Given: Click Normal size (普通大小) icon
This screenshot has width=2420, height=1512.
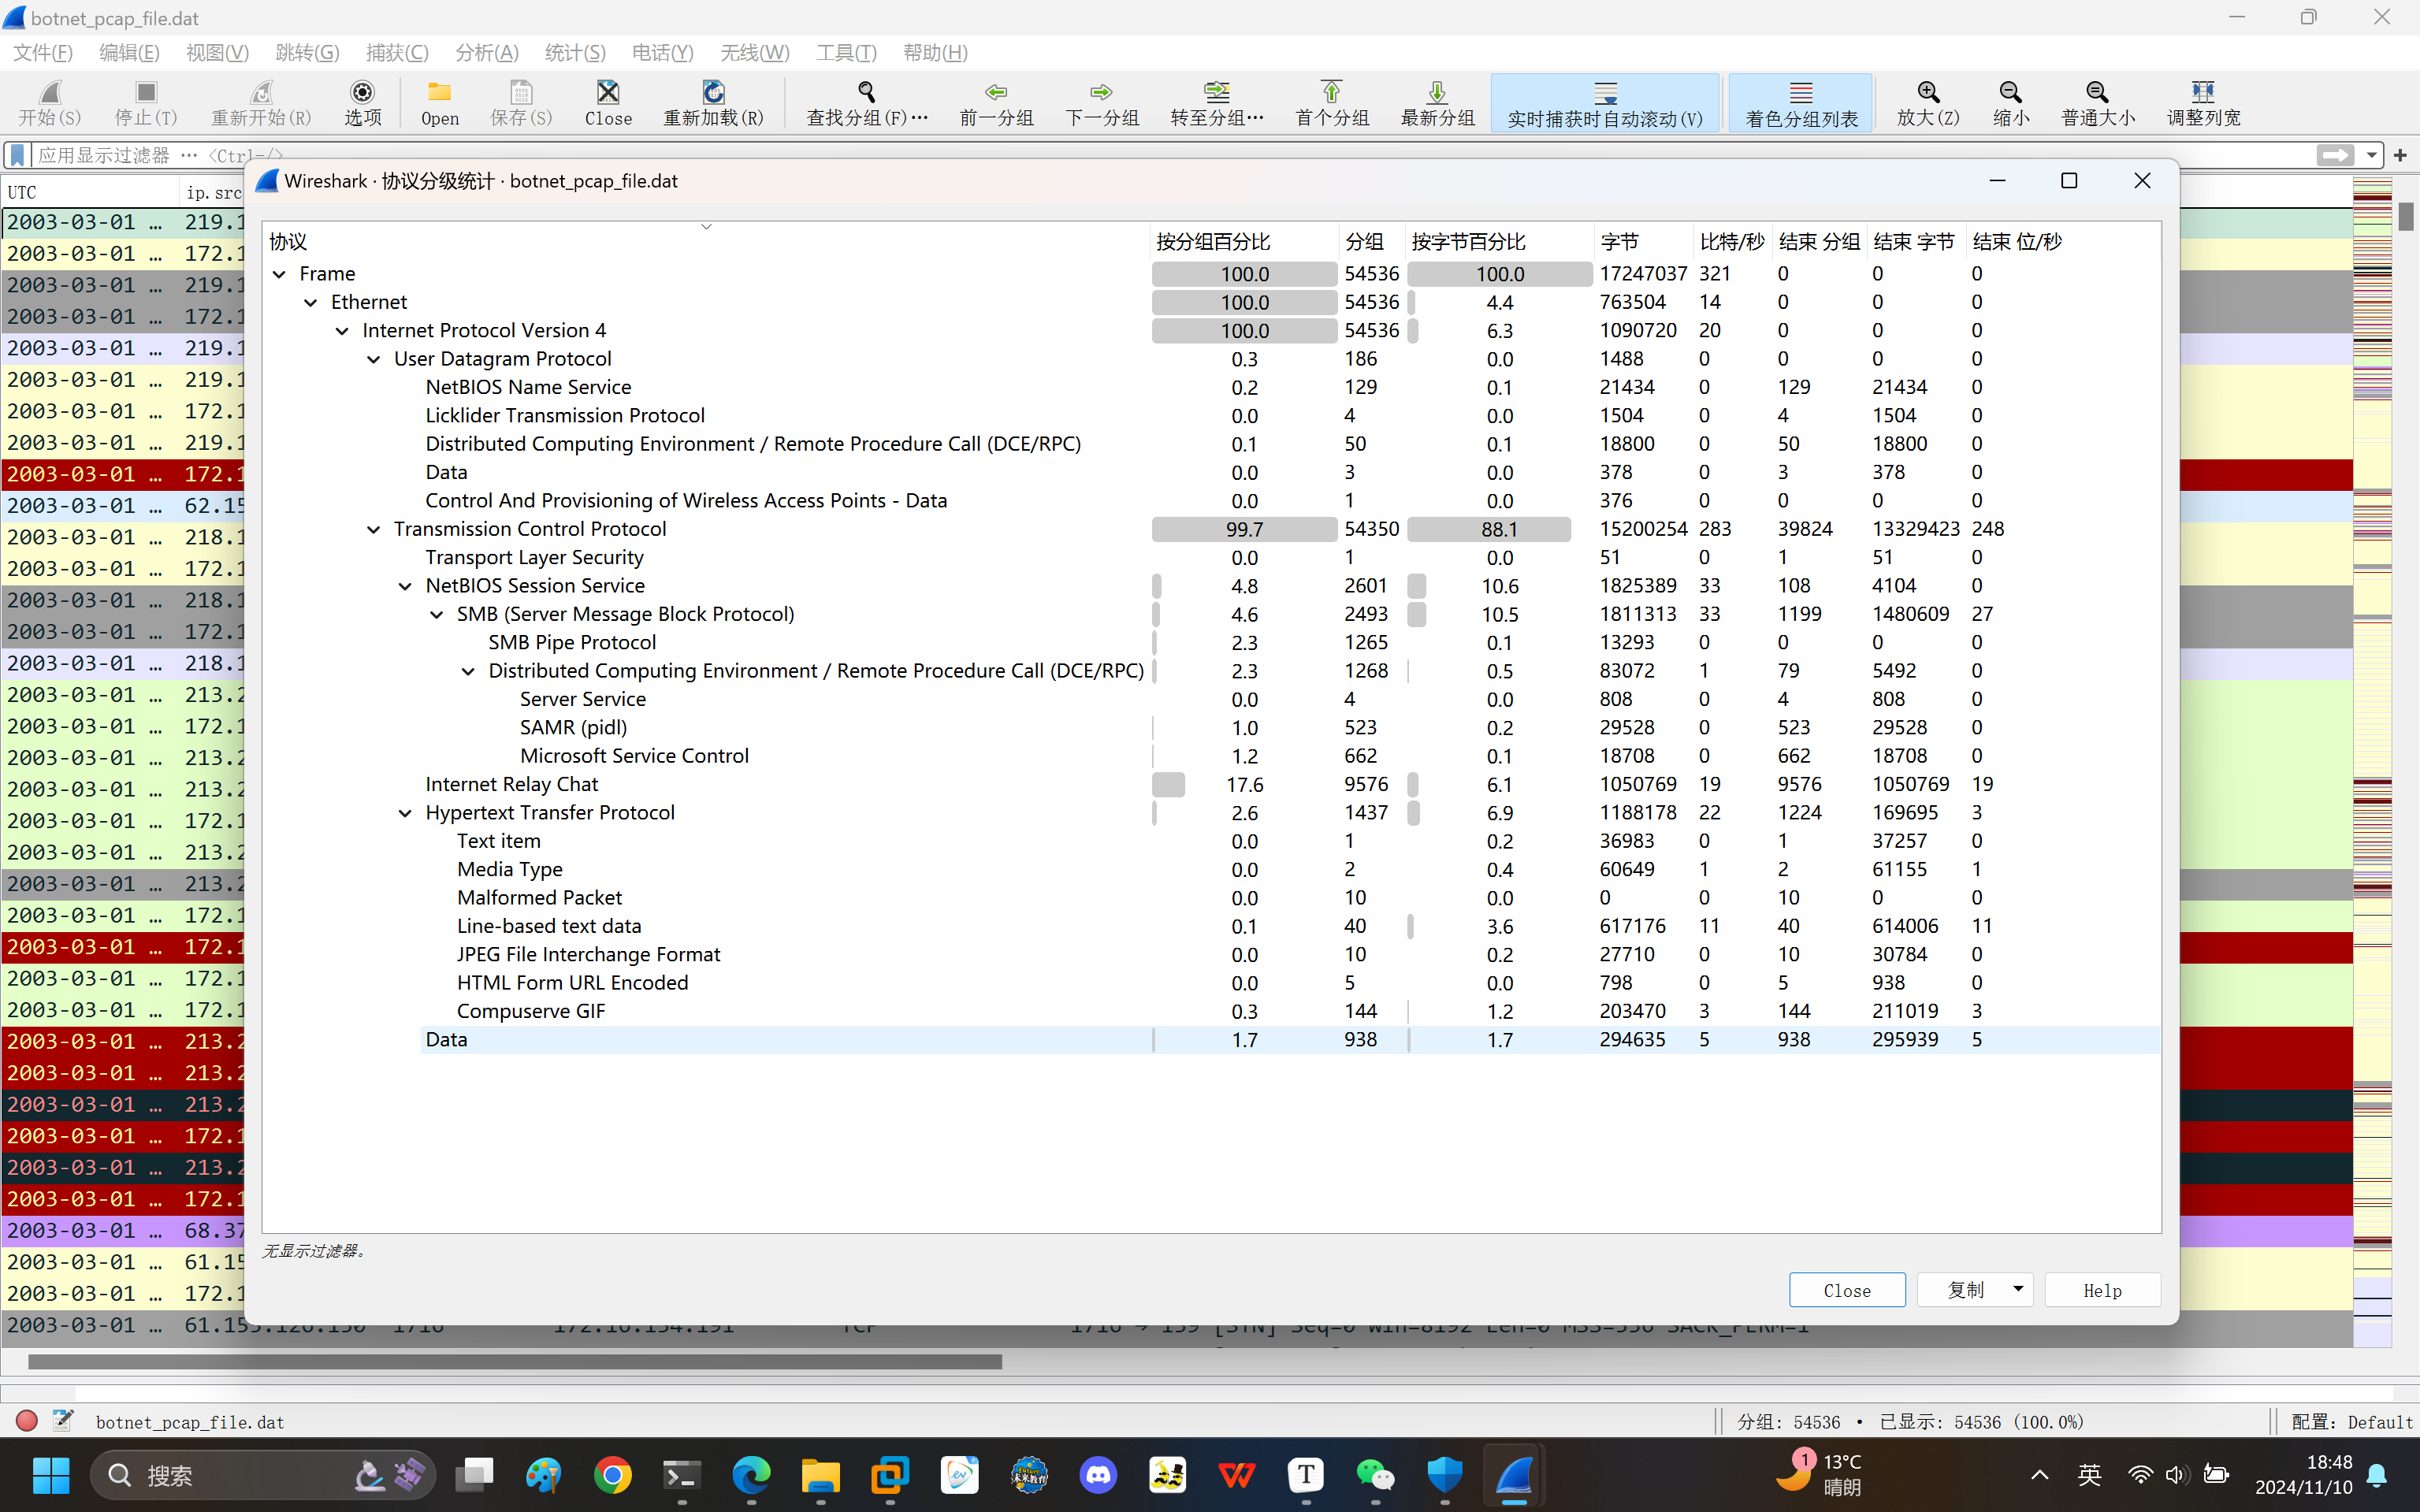Looking at the screenshot, I should (2098, 93).
